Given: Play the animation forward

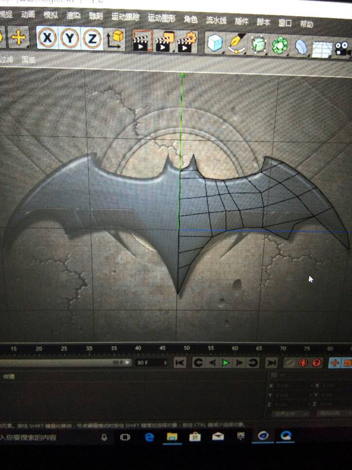Looking at the screenshot, I should click(226, 363).
